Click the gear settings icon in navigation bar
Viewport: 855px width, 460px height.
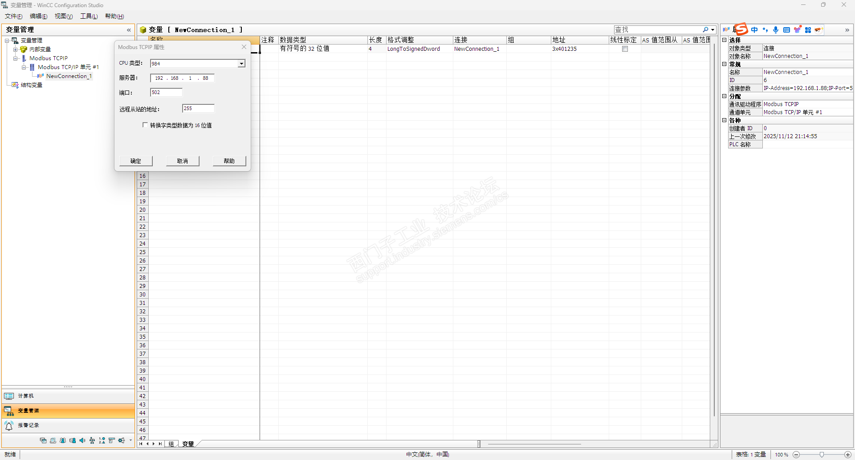(x=121, y=440)
